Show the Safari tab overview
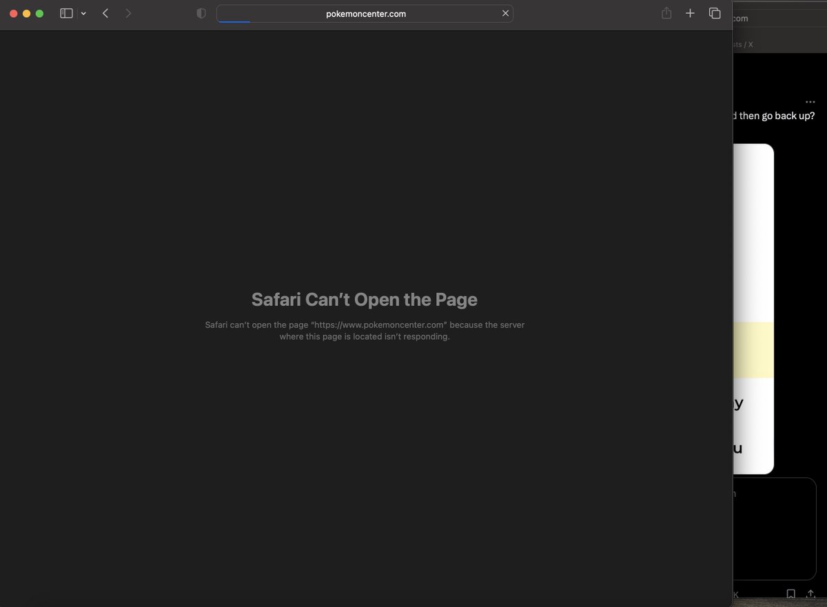The height and width of the screenshot is (607, 827). (x=715, y=13)
